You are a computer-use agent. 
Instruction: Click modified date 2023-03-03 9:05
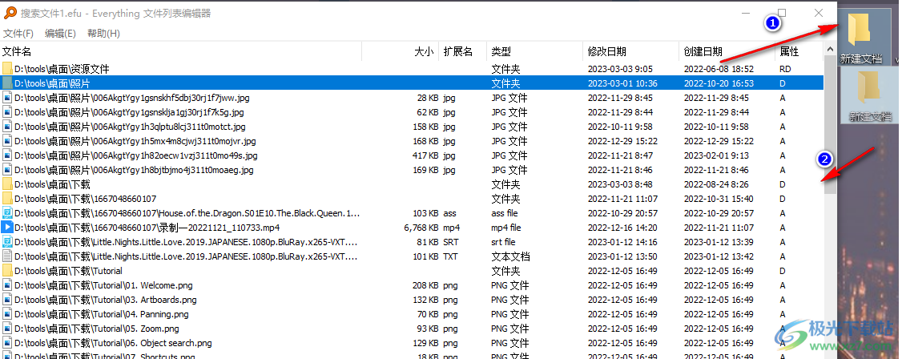point(620,69)
